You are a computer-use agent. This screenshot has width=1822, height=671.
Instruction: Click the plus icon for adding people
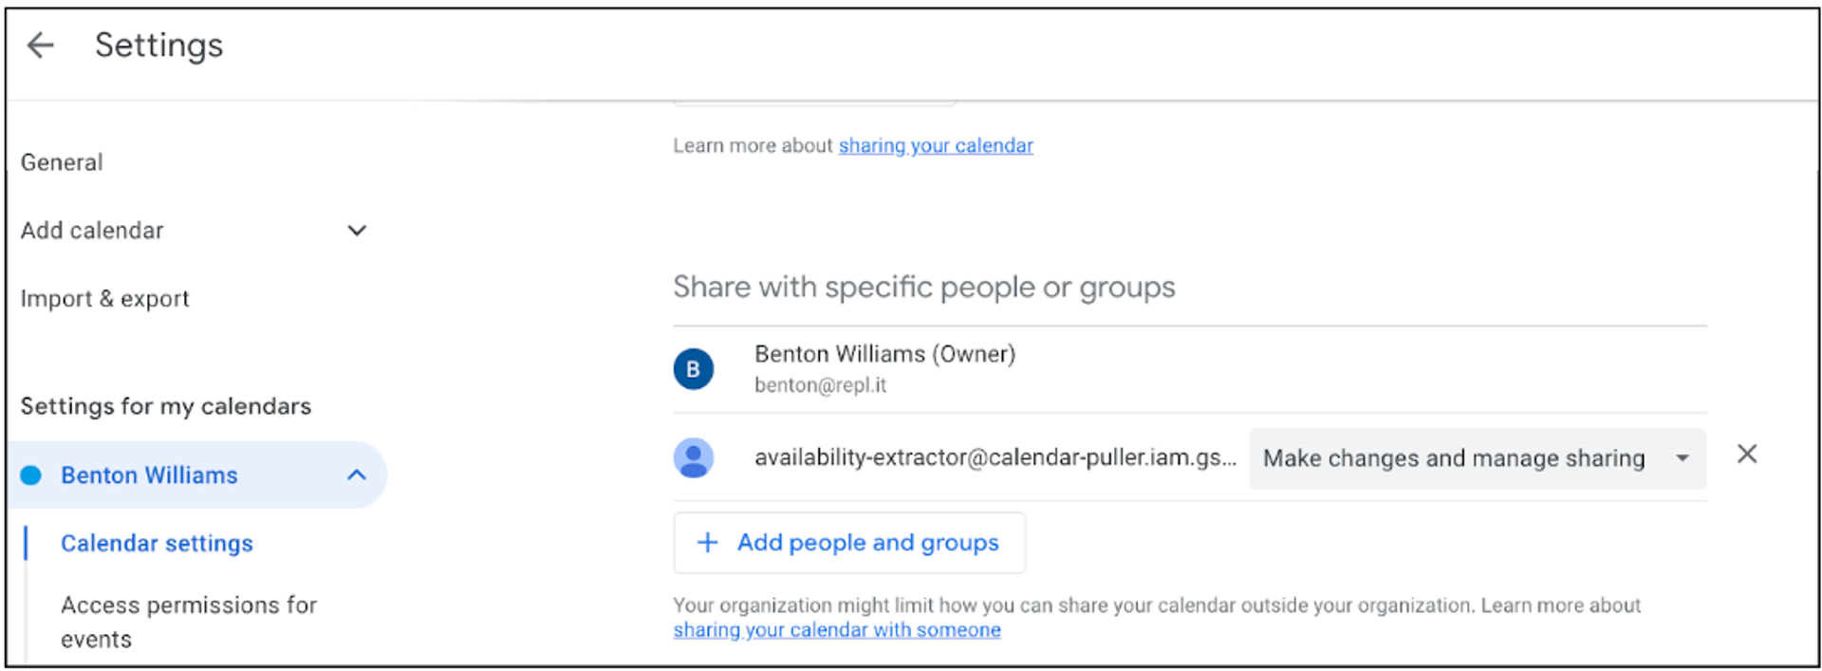708,542
